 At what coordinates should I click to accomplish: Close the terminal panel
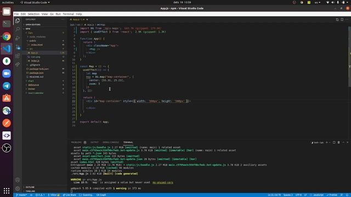point(348,142)
